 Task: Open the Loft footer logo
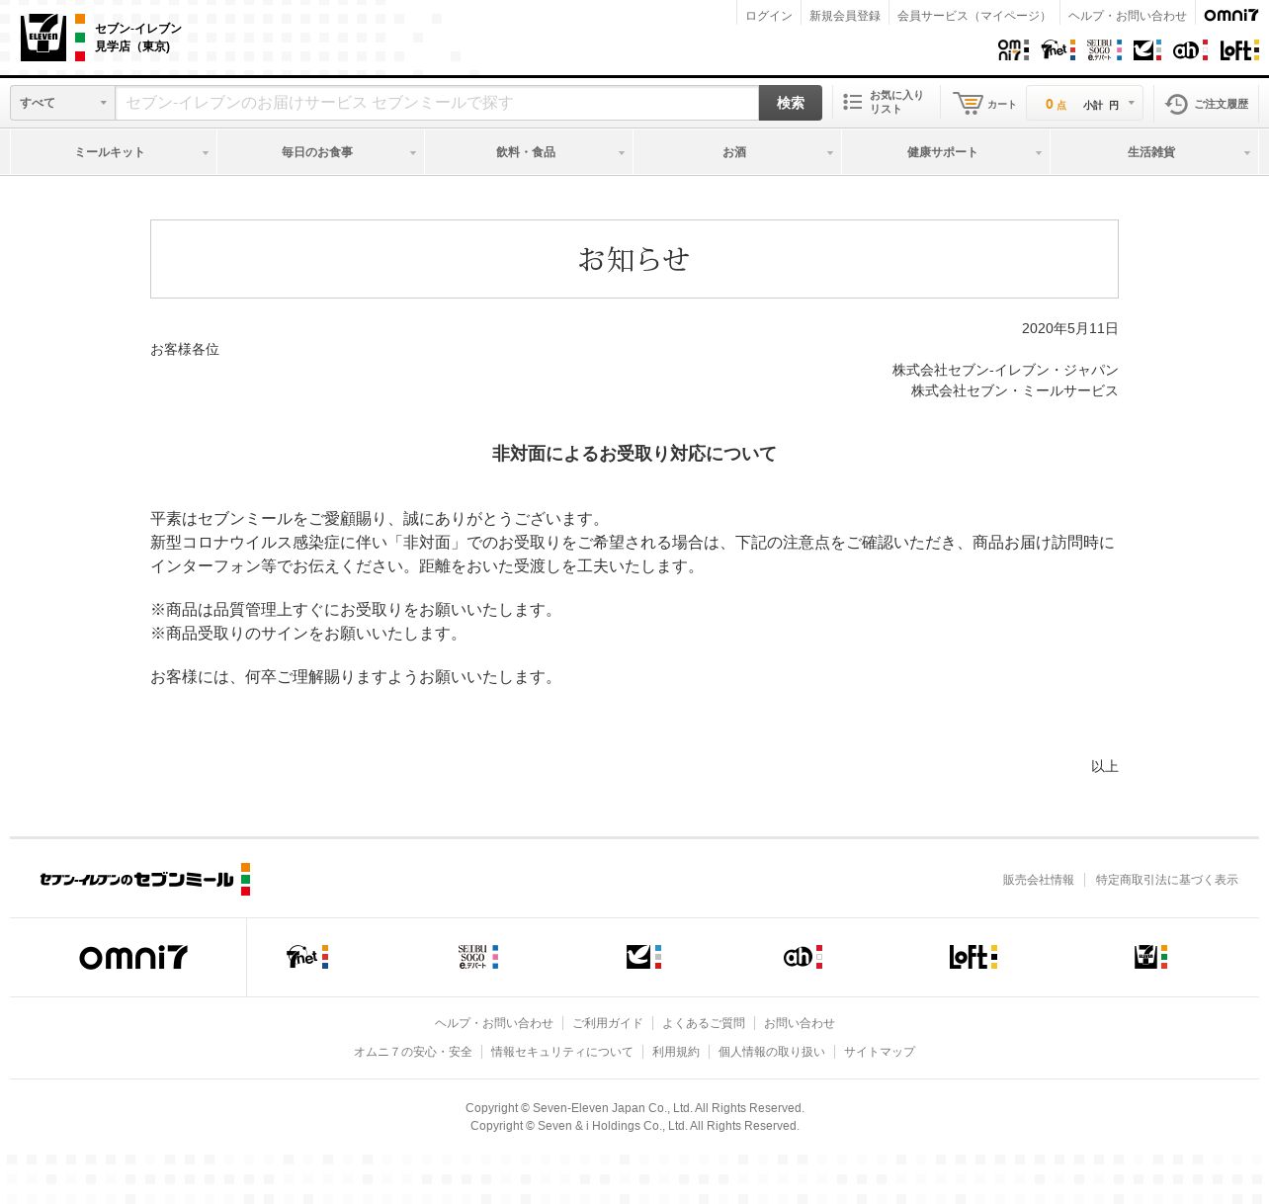tap(973, 957)
